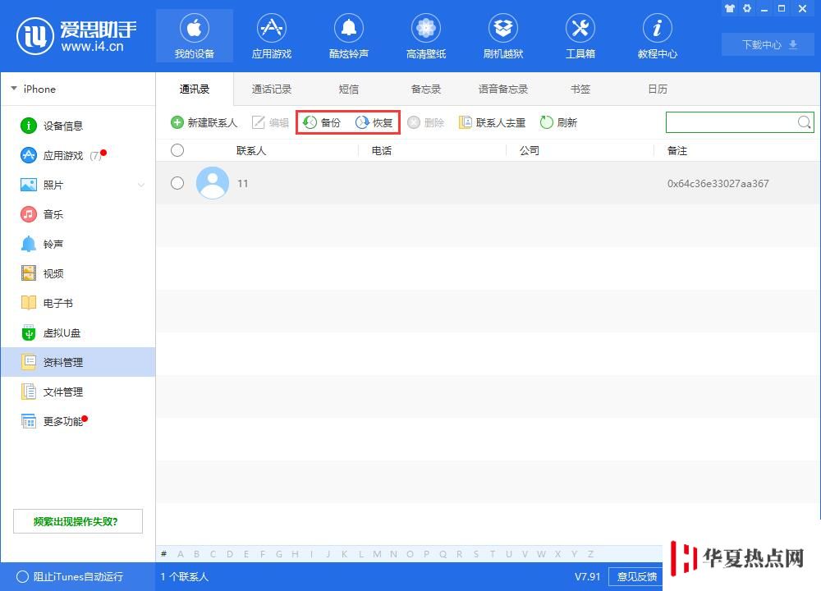Click 新建联系人 toolbar button
This screenshot has width=821, height=591.
[x=204, y=122]
